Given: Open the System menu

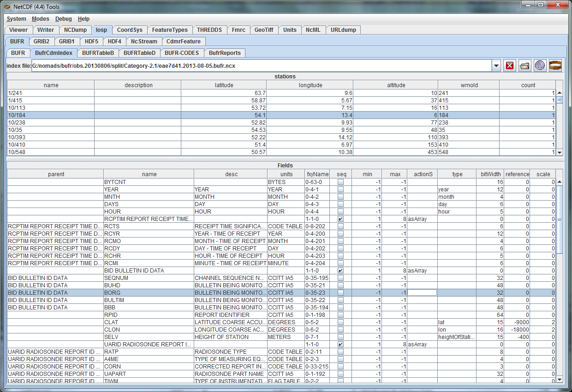Looking at the screenshot, I should pos(16,19).
